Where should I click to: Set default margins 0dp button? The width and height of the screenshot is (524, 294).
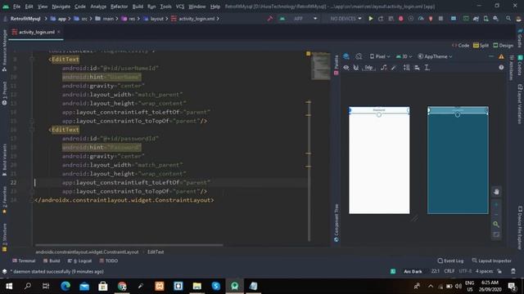point(368,68)
